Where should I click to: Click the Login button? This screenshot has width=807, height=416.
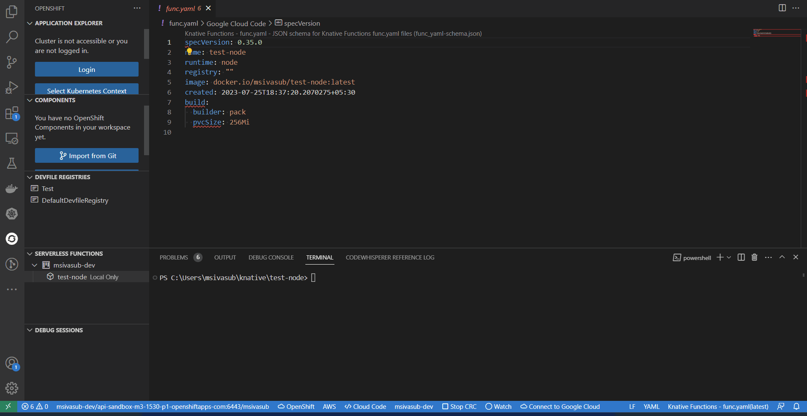tap(86, 69)
